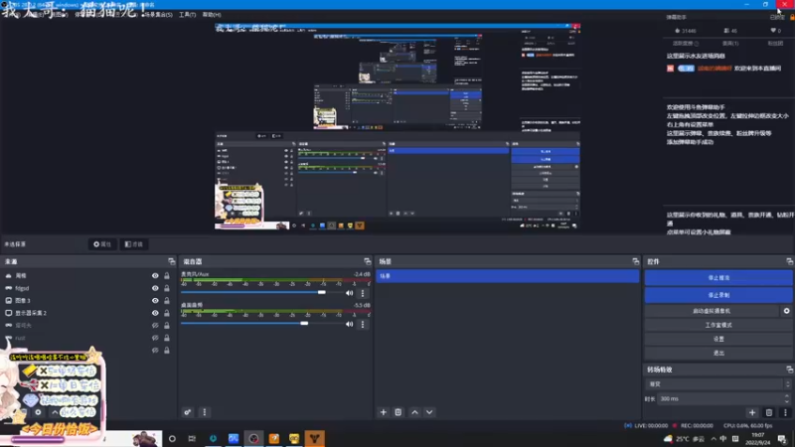The height and width of the screenshot is (447, 795).
Task: Toggle lock on the 图像 3 source
Action: 167,301
